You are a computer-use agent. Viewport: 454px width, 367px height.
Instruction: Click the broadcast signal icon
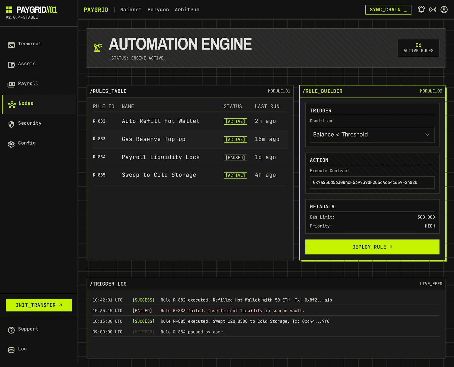pos(433,10)
